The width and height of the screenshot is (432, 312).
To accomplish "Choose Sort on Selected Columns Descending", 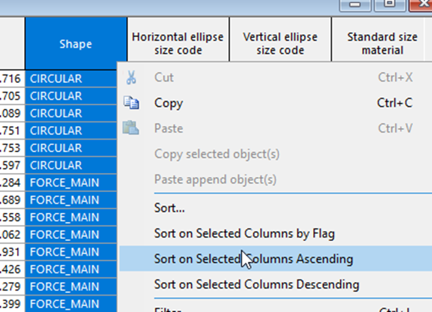I will pos(276,284).
